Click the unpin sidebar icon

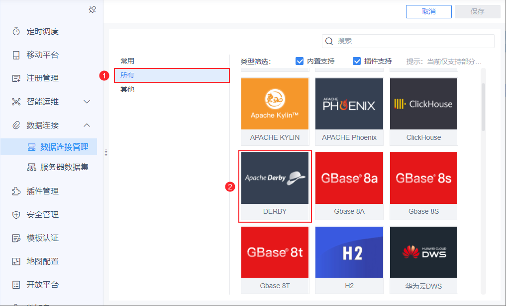(x=92, y=9)
